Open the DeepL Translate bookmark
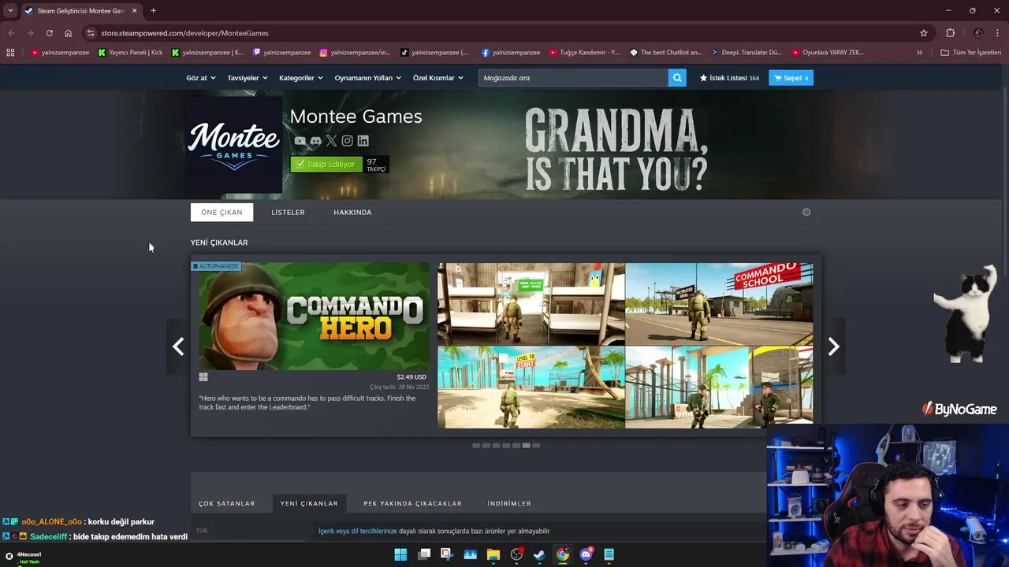The width and height of the screenshot is (1009, 567). 746,53
